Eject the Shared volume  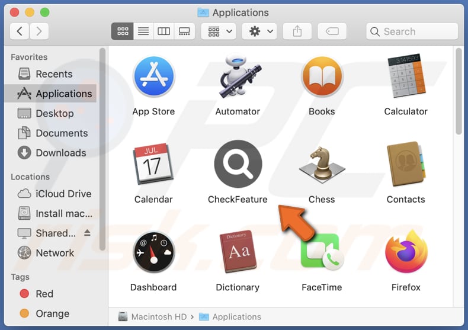(87, 233)
